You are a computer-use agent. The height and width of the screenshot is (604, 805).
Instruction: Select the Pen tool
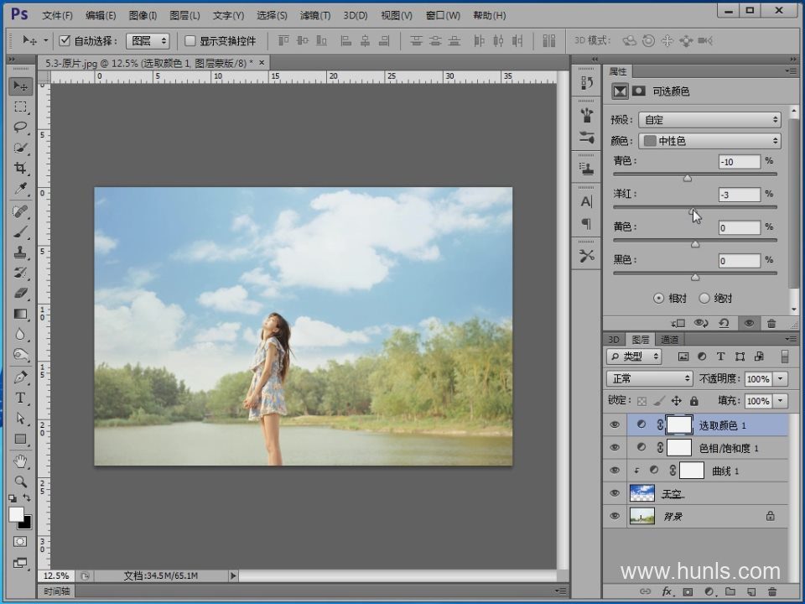click(20, 377)
